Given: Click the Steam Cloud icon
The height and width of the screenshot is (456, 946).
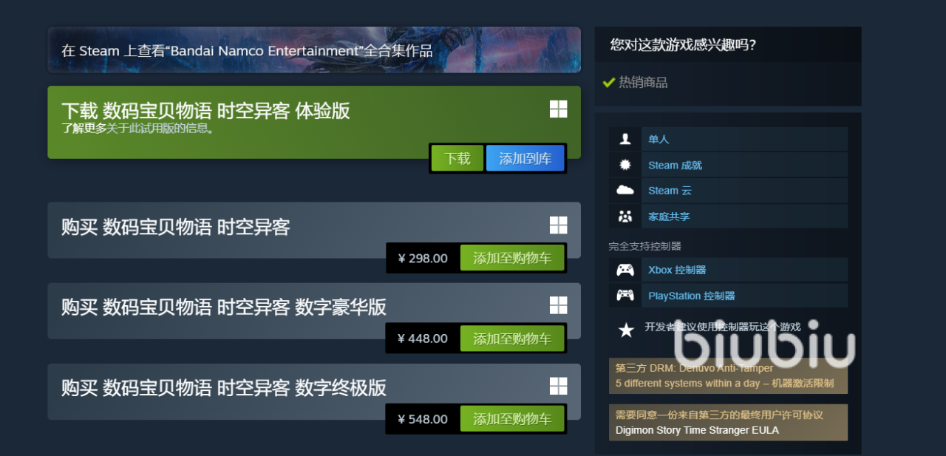Looking at the screenshot, I should tap(625, 190).
